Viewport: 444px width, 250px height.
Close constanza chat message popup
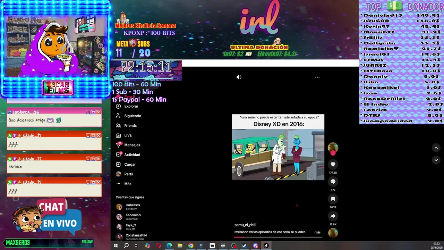point(99,112)
